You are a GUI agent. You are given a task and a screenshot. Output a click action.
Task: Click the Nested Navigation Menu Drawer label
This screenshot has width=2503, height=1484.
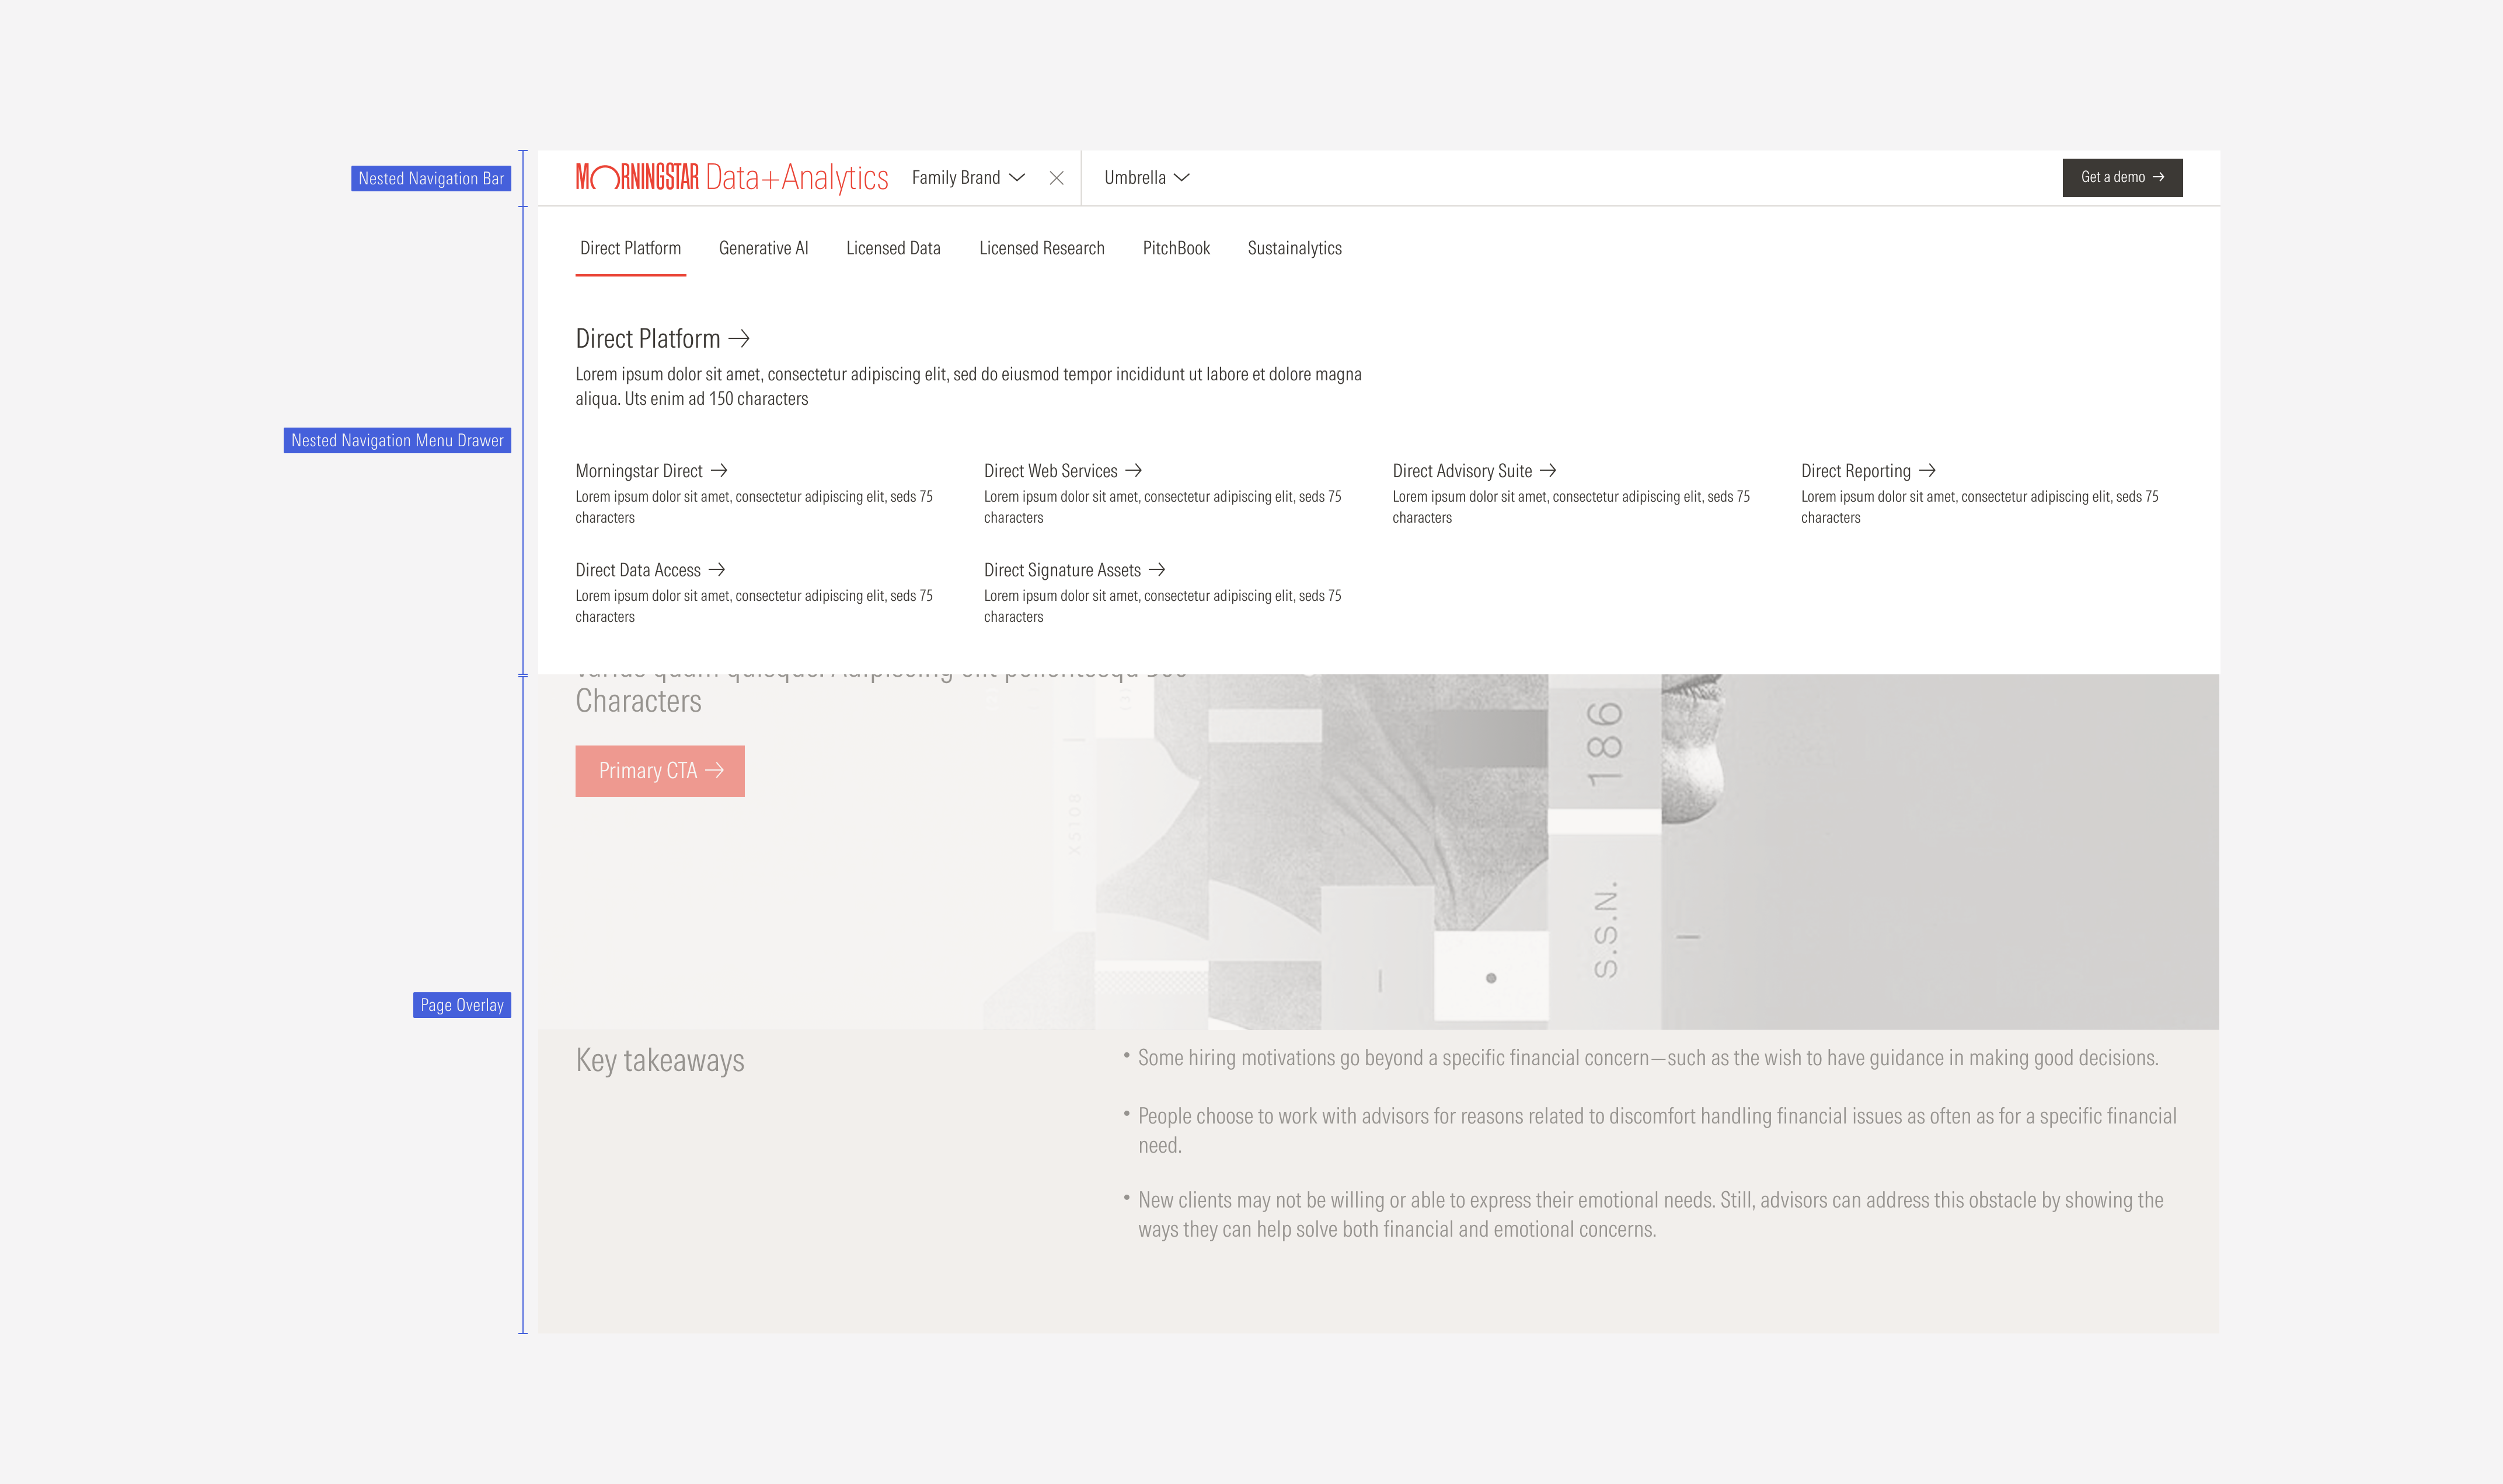(397, 441)
